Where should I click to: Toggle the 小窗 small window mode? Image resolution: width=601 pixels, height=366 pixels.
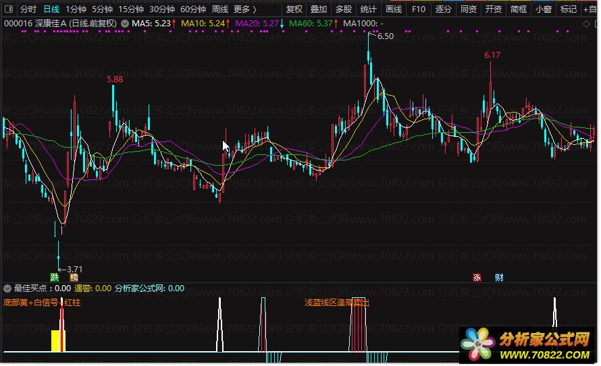pyautogui.click(x=543, y=9)
